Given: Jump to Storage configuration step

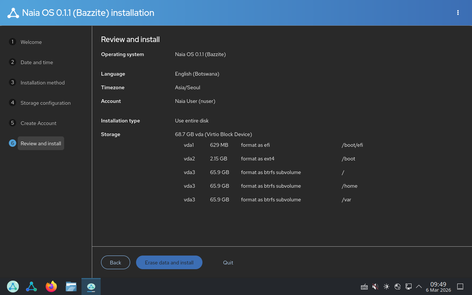Looking at the screenshot, I should coord(45,103).
